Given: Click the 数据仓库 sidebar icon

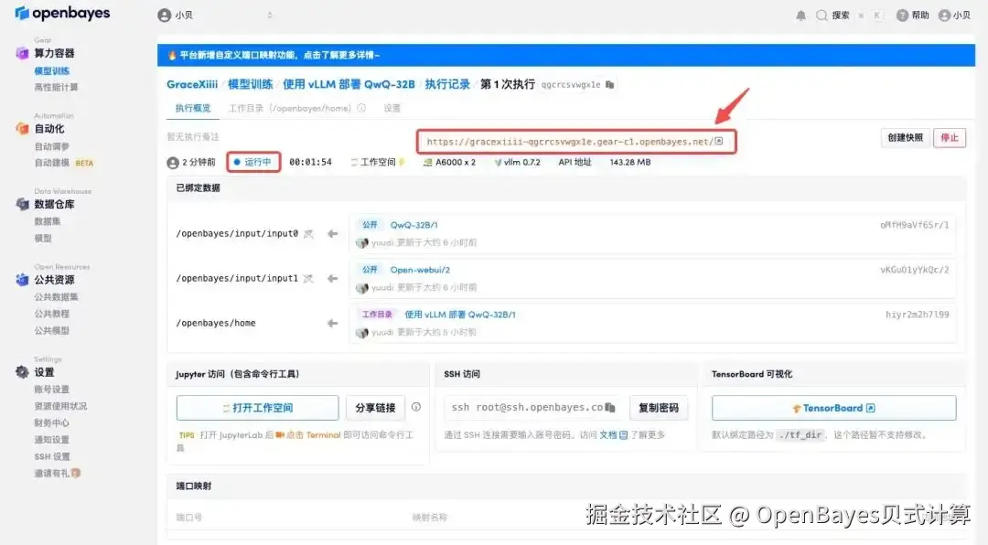Looking at the screenshot, I should tap(22, 204).
